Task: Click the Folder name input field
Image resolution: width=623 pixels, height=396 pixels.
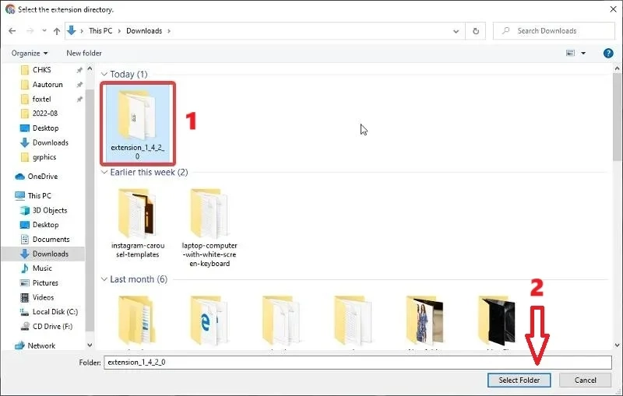Action: (357, 363)
